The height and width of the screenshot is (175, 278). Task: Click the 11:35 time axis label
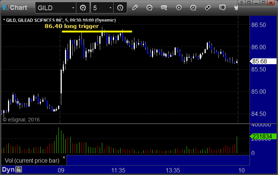coord(118,170)
